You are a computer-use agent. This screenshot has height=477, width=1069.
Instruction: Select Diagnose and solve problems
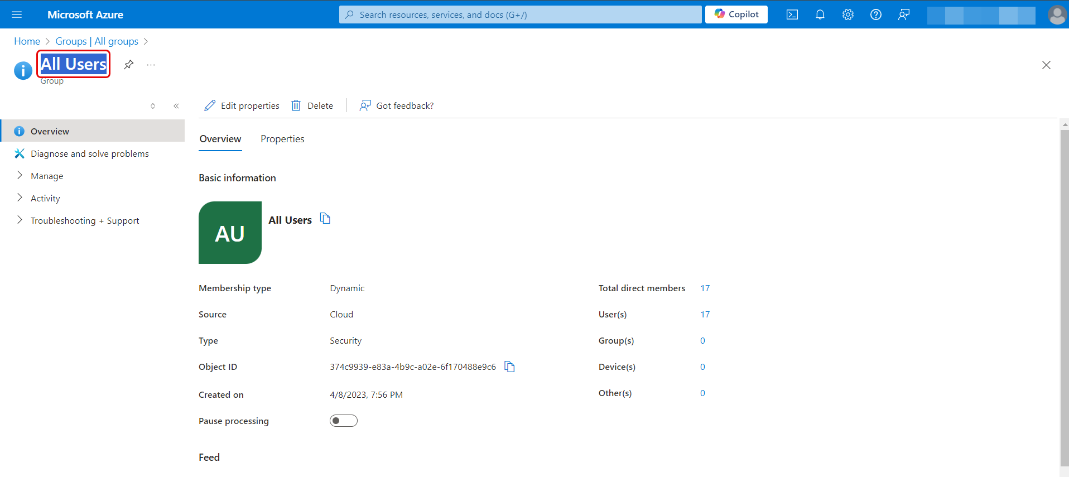pyautogui.click(x=89, y=153)
